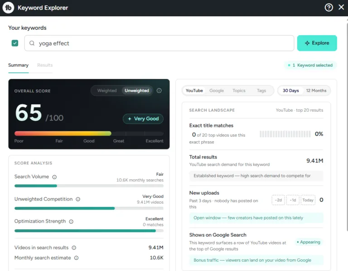
Task: Close the Keyword Explorer panel
Action: 341,7
